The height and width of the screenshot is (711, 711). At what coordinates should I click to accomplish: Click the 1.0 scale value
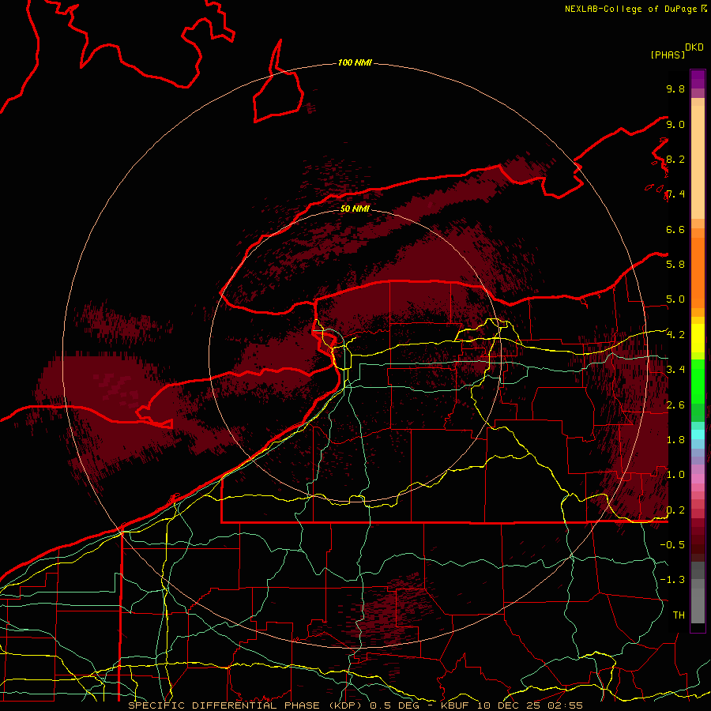click(x=675, y=474)
